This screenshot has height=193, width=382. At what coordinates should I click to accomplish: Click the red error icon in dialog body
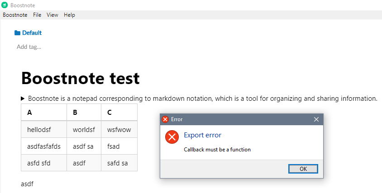point(172,137)
